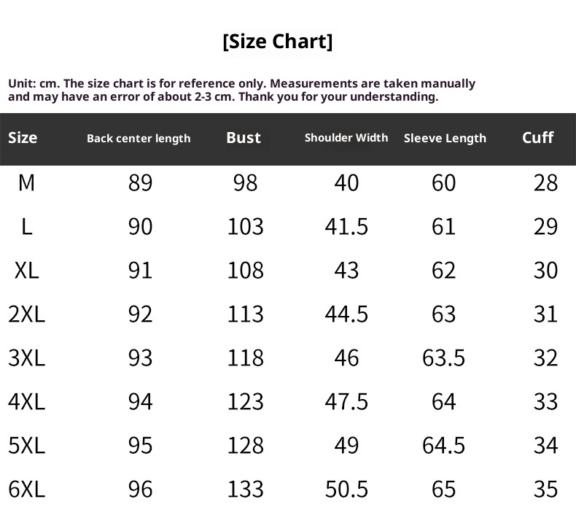Click the shoulder width value 50.5

point(346,489)
